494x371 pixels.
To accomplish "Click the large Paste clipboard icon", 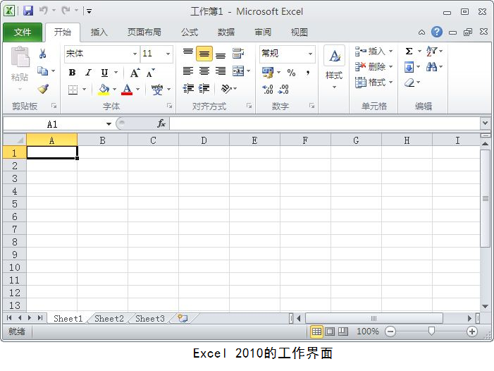I will (20, 57).
